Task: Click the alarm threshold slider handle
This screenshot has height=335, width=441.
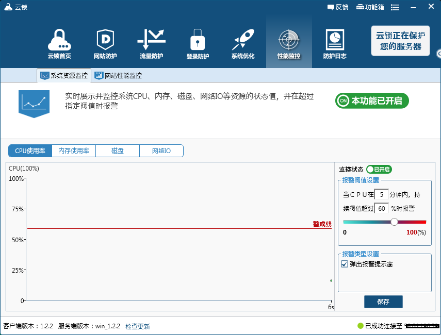Action: [394, 222]
